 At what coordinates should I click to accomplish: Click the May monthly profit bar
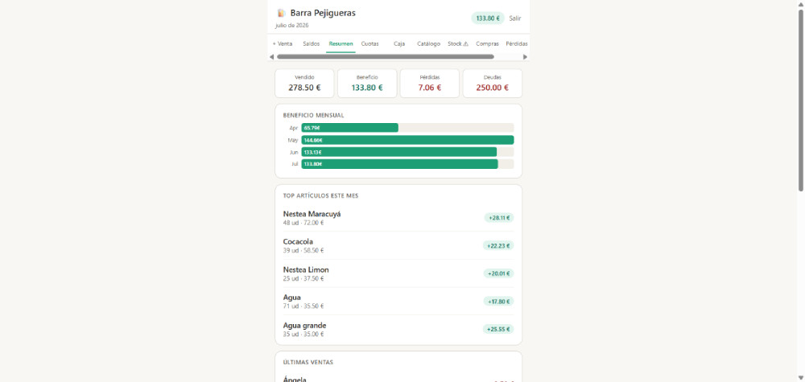(x=407, y=140)
